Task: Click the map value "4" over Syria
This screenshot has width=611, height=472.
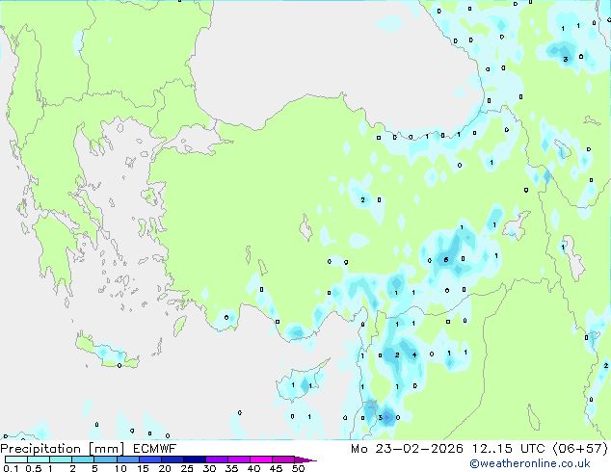Action: tap(414, 354)
